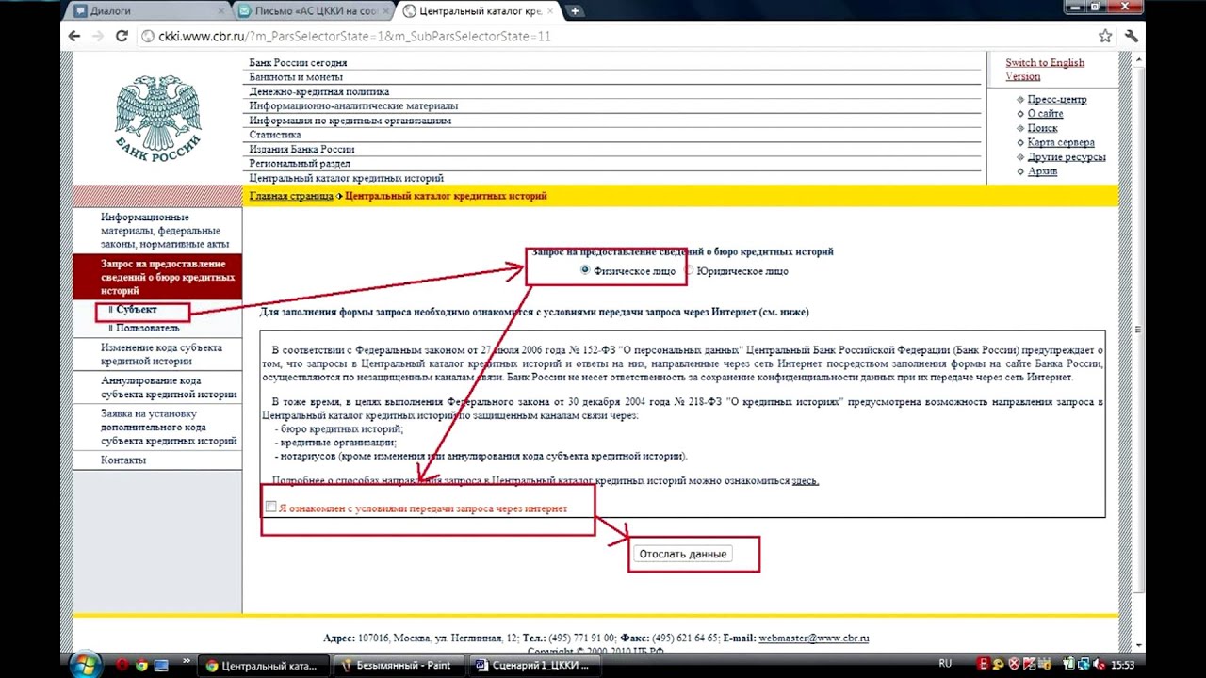Open a new browser tab
The image size is (1206, 678).
(x=575, y=11)
